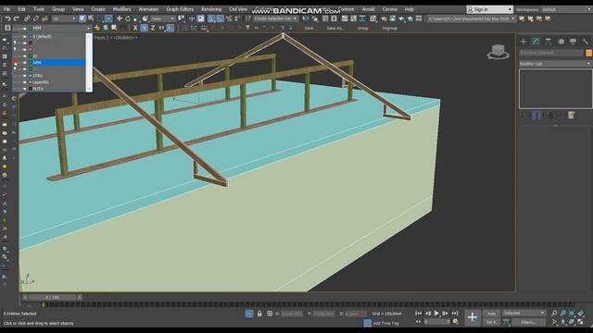
Task: Click the Isolate Selection toggle icon
Action: 249,314
